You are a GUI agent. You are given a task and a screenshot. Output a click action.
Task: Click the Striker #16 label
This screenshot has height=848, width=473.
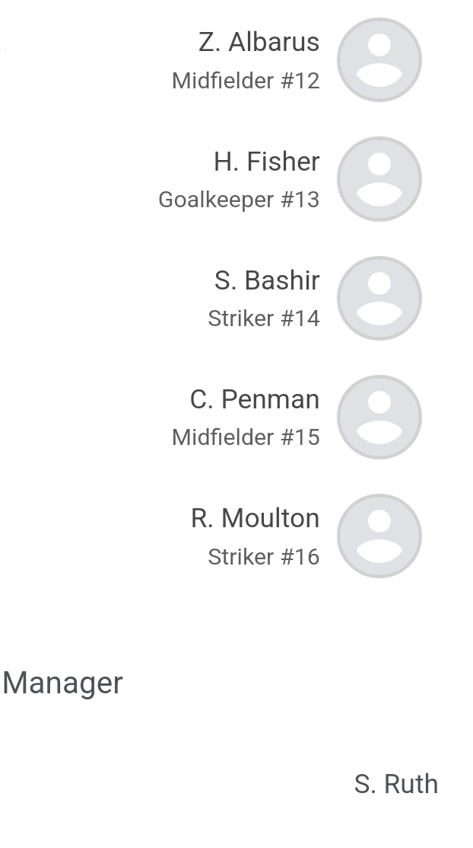(264, 557)
